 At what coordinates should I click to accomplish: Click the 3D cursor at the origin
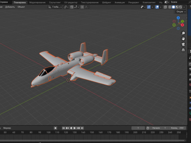click(x=68, y=80)
